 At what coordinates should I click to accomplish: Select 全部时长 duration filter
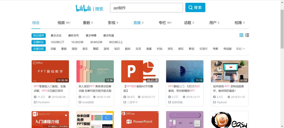coord(39,42)
